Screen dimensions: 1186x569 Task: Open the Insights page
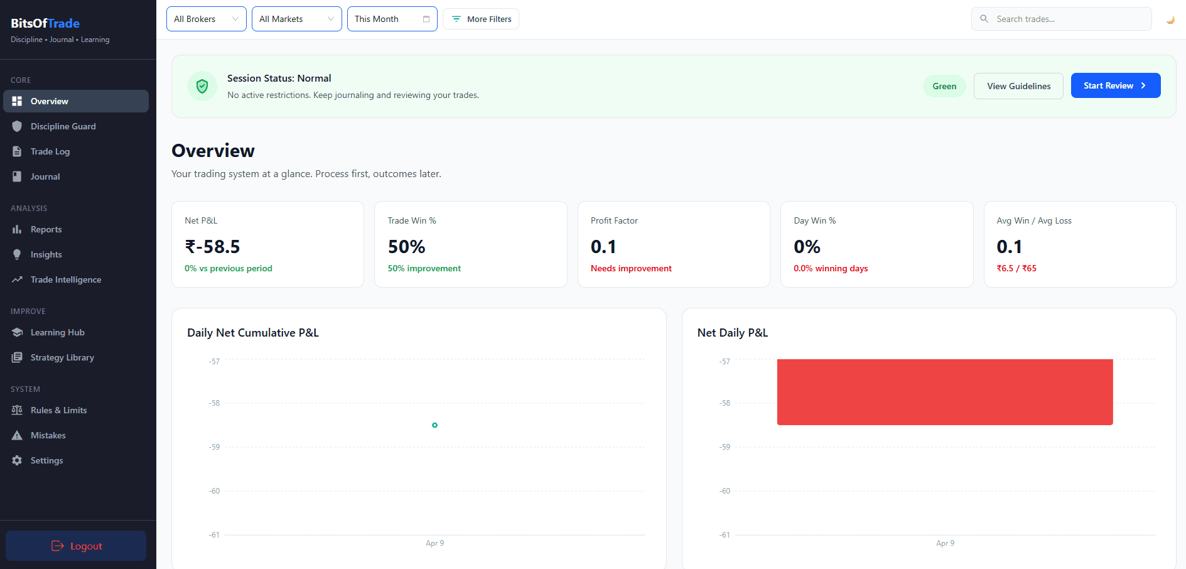coord(76,254)
